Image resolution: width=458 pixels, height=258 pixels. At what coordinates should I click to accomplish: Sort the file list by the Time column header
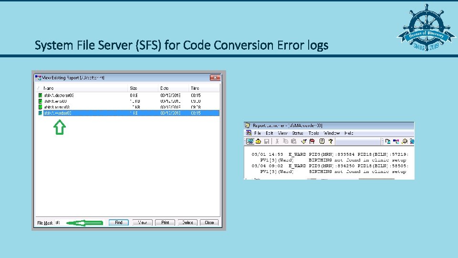(204, 88)
